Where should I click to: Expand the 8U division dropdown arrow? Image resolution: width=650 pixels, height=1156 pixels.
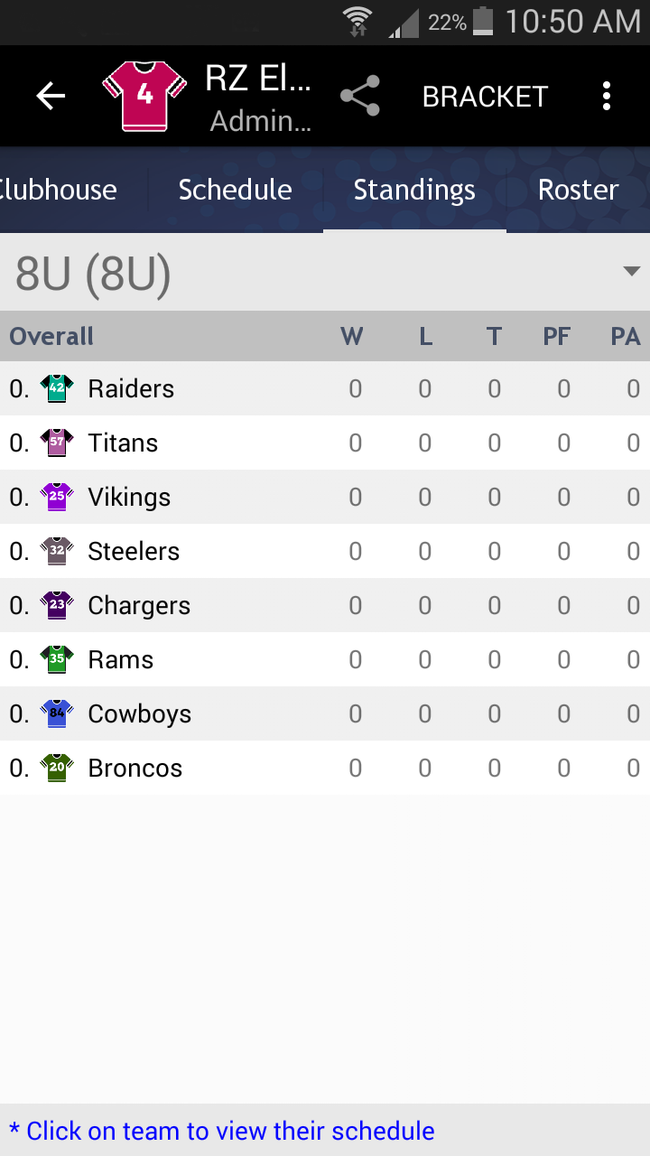[x=631, y=272]
